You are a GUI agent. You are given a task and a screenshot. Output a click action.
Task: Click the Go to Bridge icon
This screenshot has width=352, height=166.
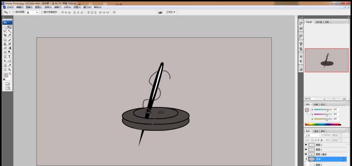(x=160, y=12)
